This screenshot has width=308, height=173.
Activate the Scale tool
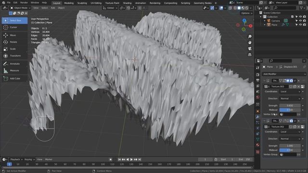[14, 49]
